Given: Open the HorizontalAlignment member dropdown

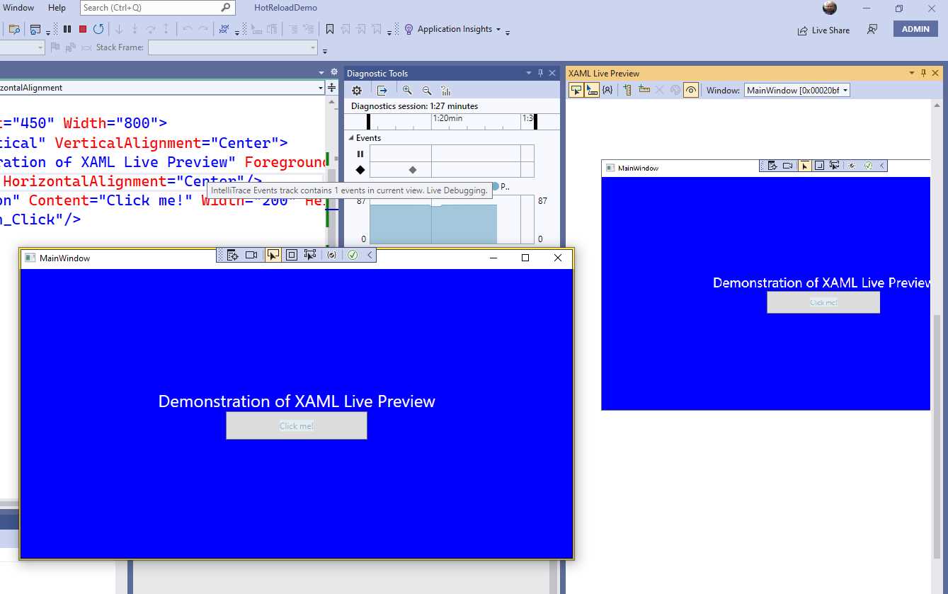Looking at the screenshot, I should [x=320, y=88].
